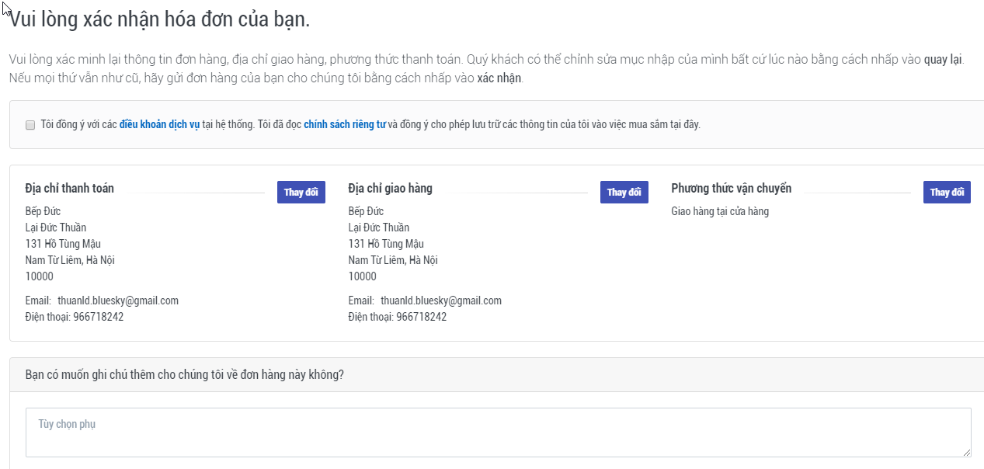Tick the agree to terms of service checkbox

click(30, 125)
